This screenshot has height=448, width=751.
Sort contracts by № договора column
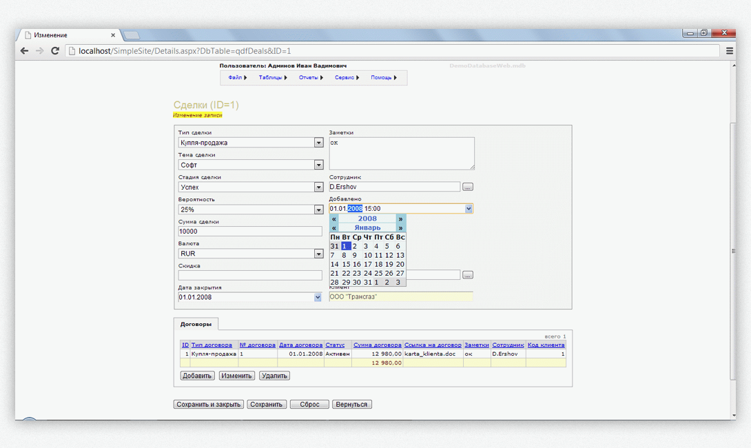click(x=258, y=345)
